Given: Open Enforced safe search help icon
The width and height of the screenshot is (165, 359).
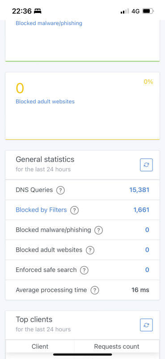Looking at the screenshot, I should pyautogui.click(x=84, y=270).
